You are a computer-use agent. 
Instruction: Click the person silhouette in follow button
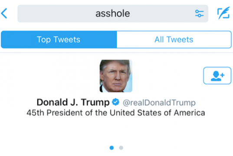pyautogui.click(x=216, y=76)
